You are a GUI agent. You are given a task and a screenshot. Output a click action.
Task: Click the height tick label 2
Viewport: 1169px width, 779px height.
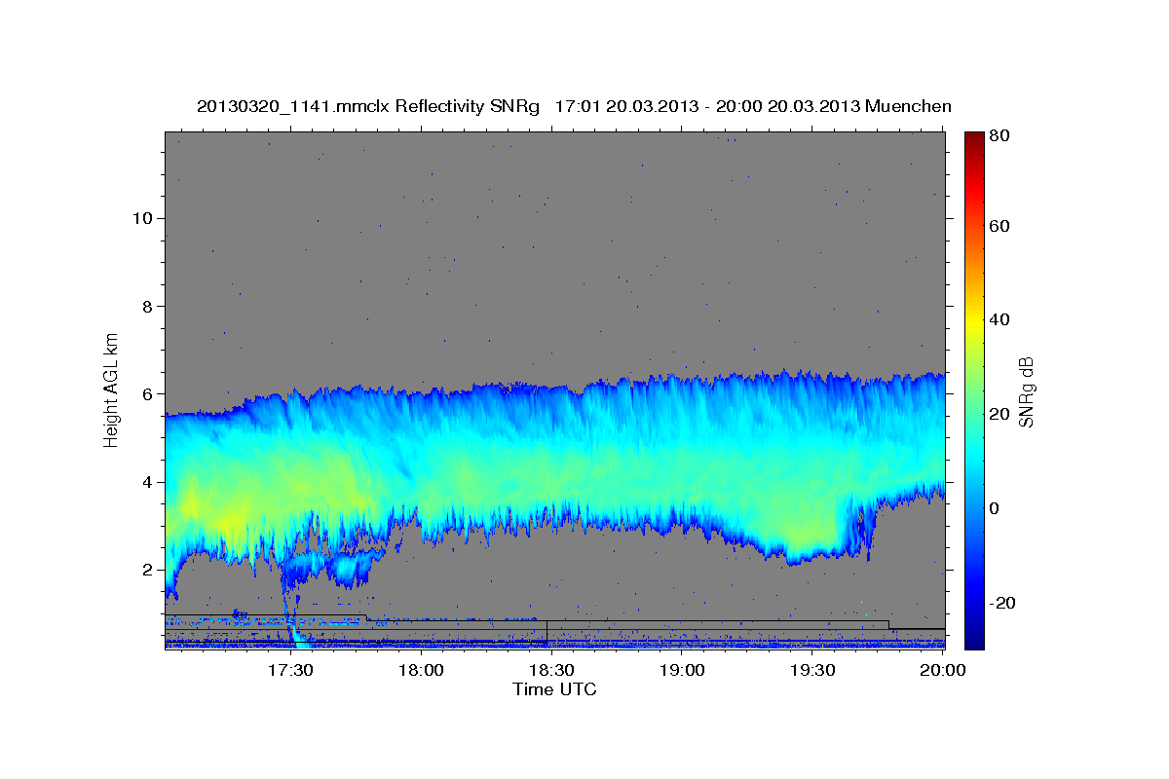(149, 570)
